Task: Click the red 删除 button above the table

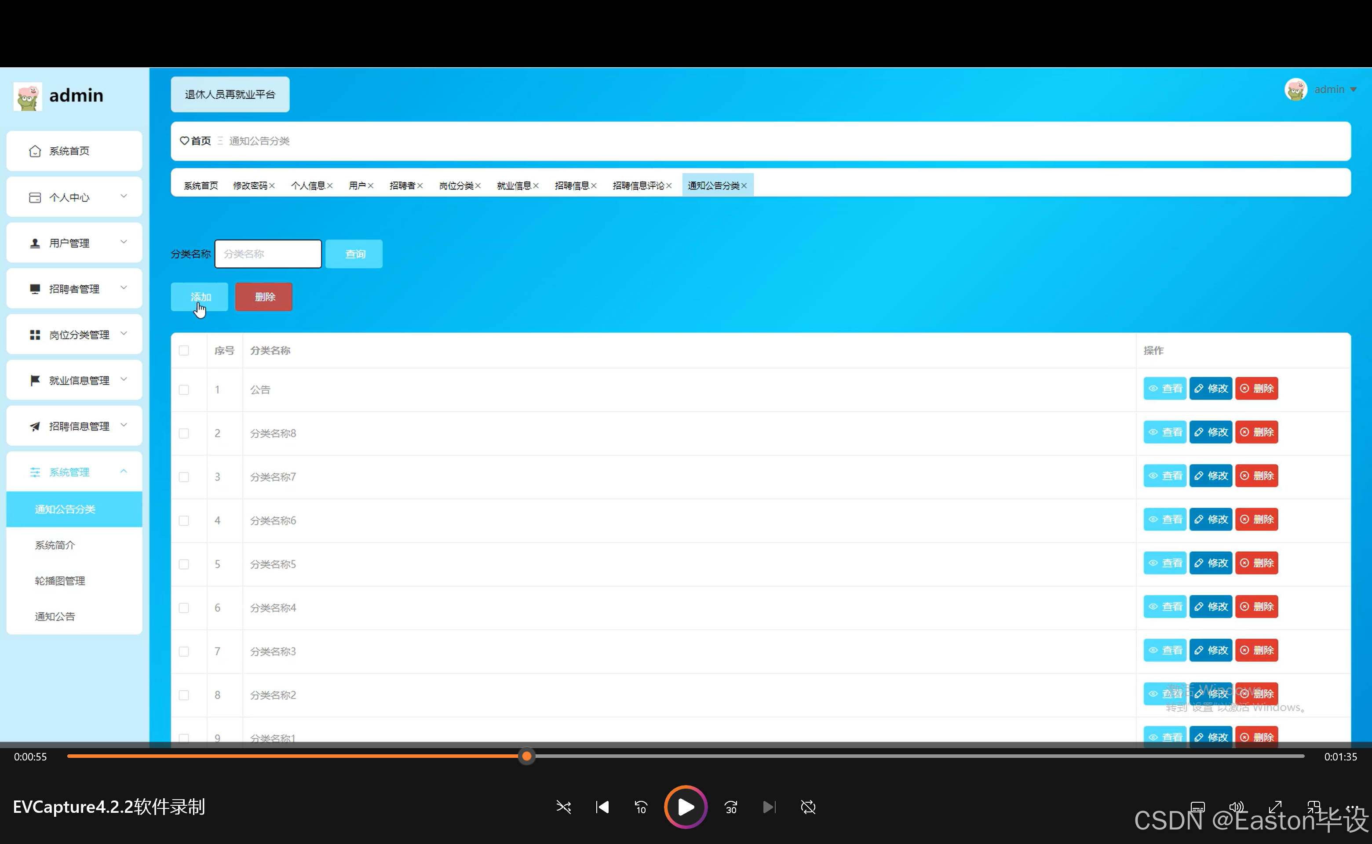Action: click(263, 297)
